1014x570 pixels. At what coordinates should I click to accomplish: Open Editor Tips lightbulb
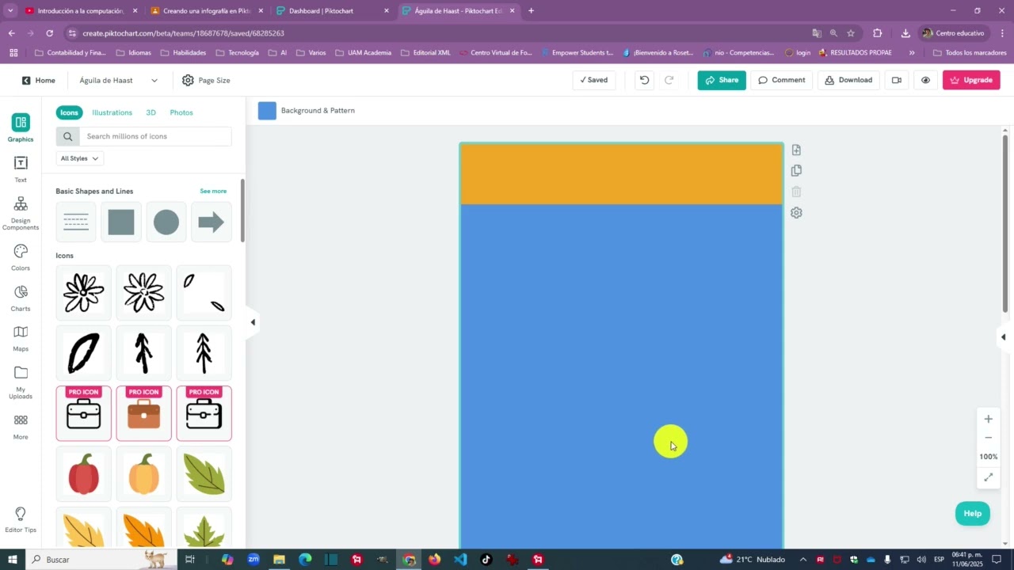click(x=21, y=520)
